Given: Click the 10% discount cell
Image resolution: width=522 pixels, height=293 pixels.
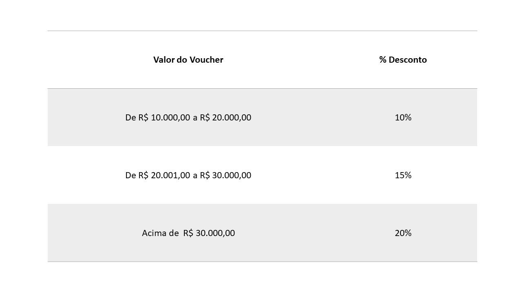Looking at the screenshot, I should [403, 118].
